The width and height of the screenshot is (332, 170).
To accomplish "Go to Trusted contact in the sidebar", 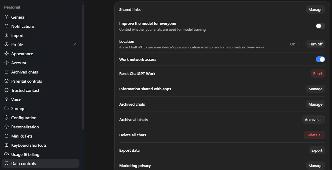I will pyautogui.click(x=40, y=90).
